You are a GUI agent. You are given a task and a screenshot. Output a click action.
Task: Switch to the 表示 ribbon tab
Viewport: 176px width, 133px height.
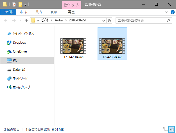pos(54,12)
